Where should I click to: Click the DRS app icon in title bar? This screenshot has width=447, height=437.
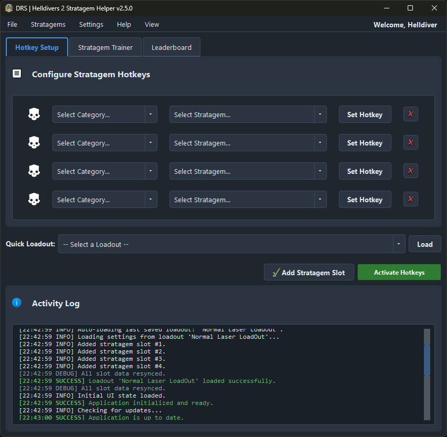(9, 8)
